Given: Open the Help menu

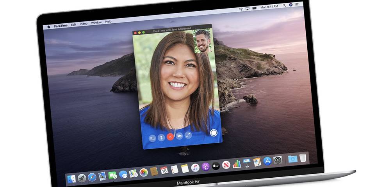Looking at the screenshot, I should [109, 21].
